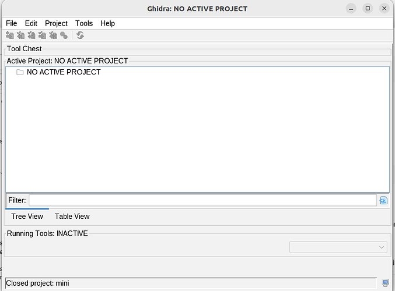Minimize the Ghidra window
The image size is (395, 291).
point(351,9)
